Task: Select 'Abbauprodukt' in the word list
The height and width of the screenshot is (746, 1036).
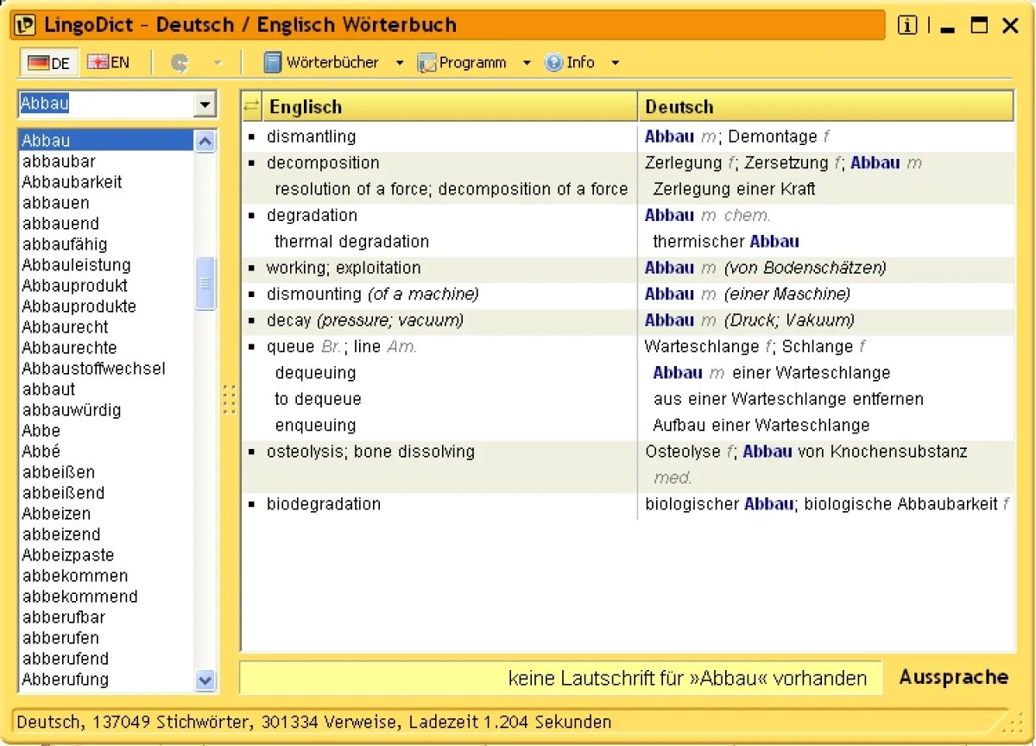Action: point(74,286)
